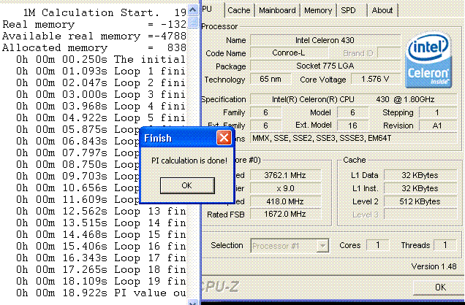Close the Finish dialog with red X

click(224, 138)
